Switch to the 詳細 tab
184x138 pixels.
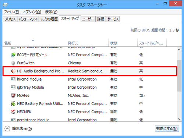point(100,19)
